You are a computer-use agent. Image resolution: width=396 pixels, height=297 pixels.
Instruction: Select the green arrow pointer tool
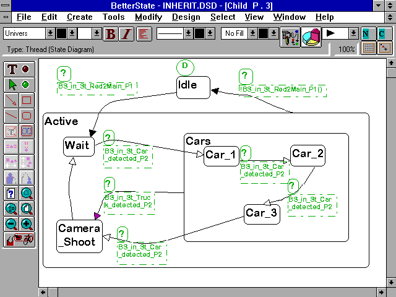(x=12, y=84)
